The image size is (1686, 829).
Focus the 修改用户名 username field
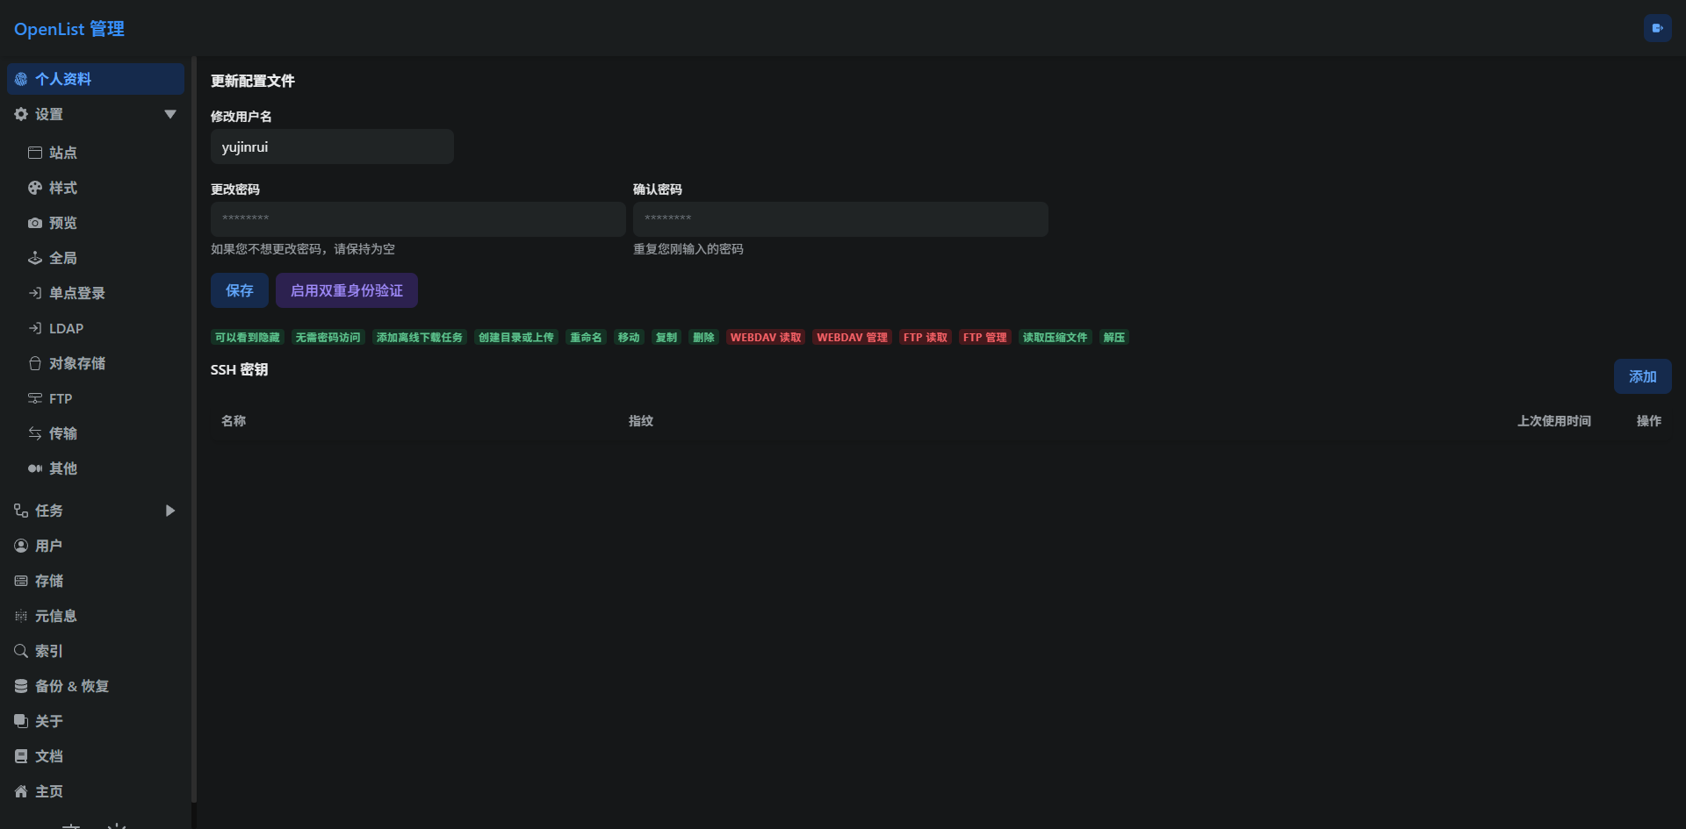pyautogui.click(x=331, y=147)
